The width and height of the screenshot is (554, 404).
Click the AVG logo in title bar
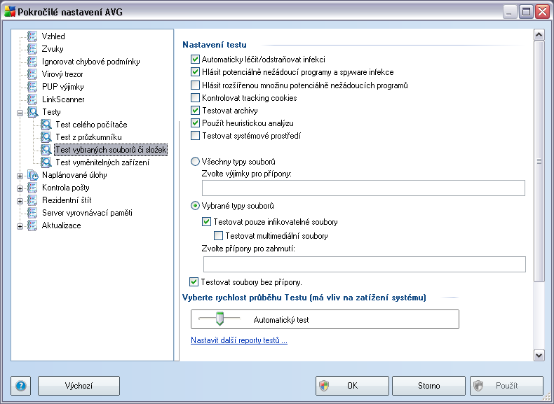[x=10, y=11]
